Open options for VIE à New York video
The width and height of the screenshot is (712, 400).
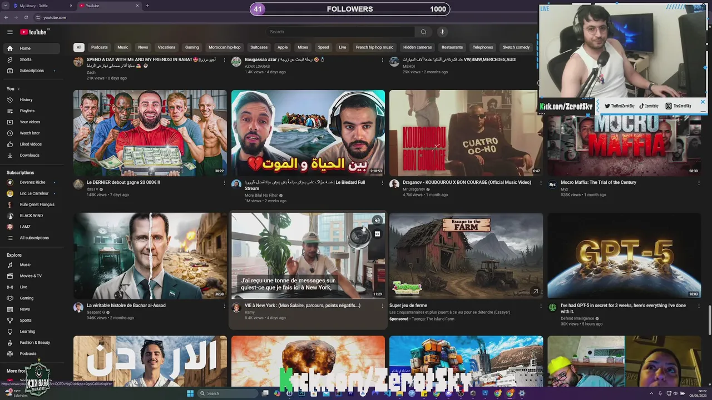tap(383, 306)
